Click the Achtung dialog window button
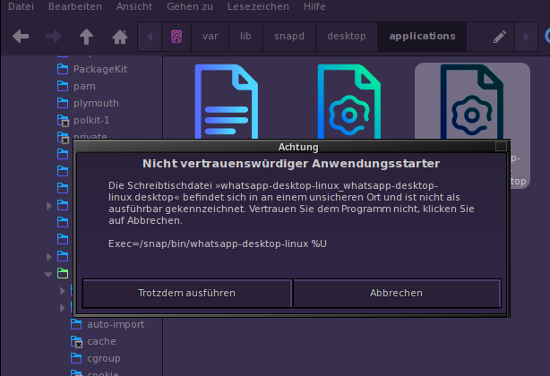 [x=501, y=147]
